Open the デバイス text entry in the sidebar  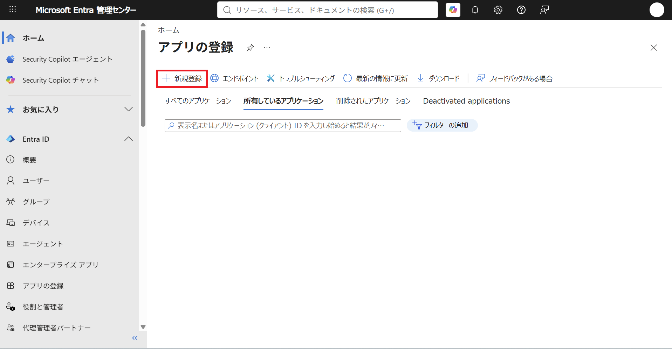36,223
